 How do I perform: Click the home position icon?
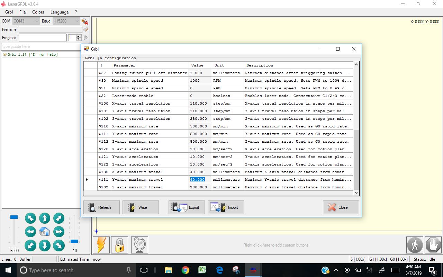click(45, 232)
